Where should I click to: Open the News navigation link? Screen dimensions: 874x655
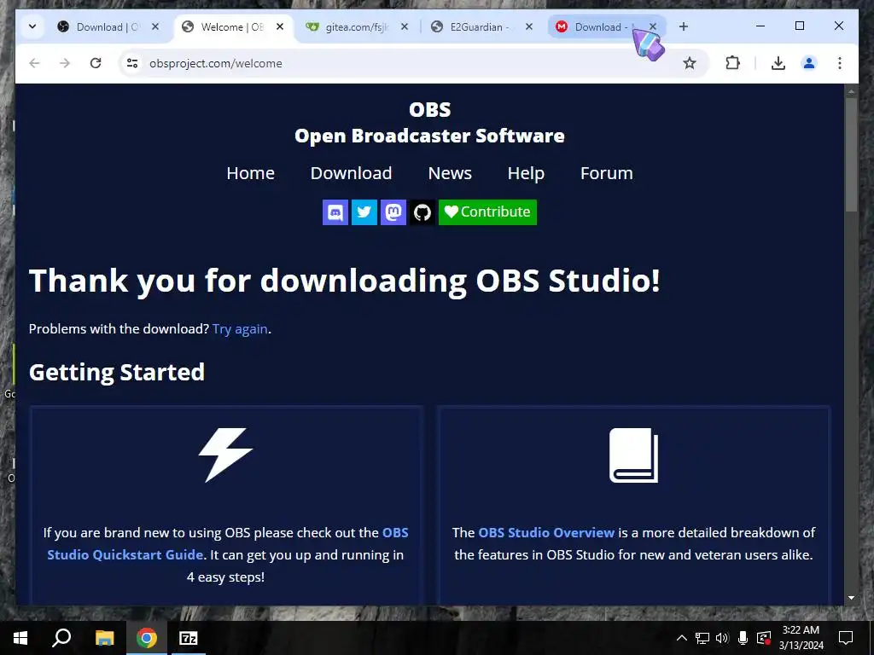coord(450,173)
